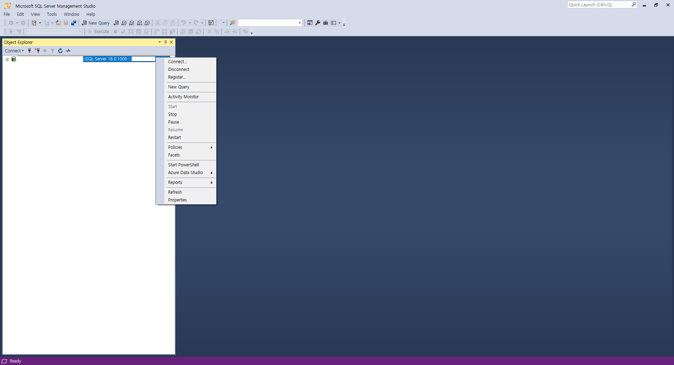Click the Find in Files icon
The image size is (674, 365).
click(232, 23)
